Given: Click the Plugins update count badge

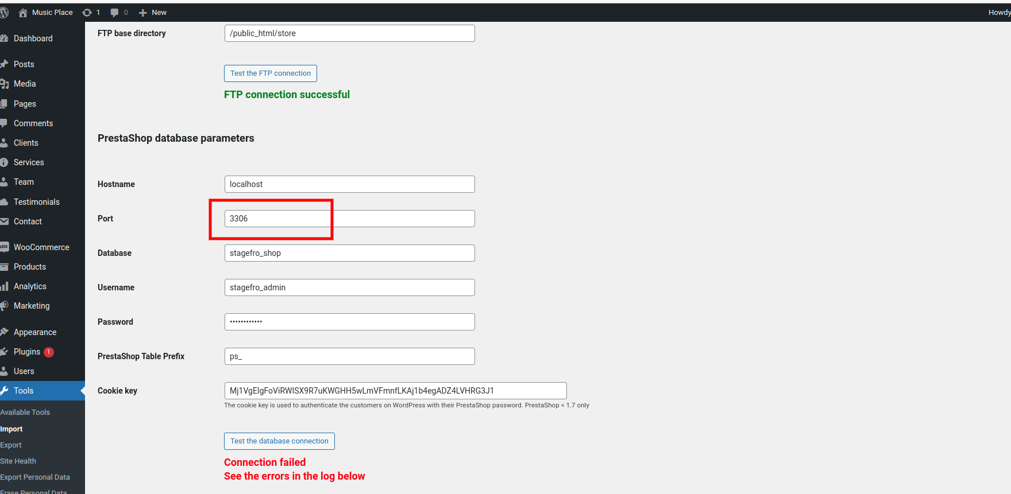Looking at the screenshot, I should pyautogui.click(x=49, y=352).
